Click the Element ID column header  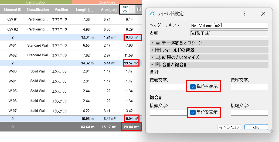[12, 10]
